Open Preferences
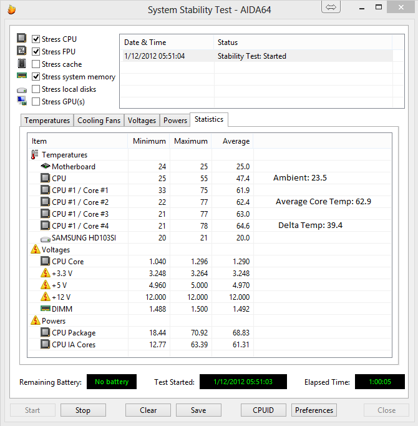418x426 pixels. point(314,410)
